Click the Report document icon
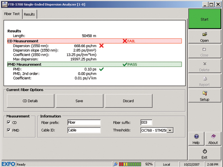 [205, 78]
